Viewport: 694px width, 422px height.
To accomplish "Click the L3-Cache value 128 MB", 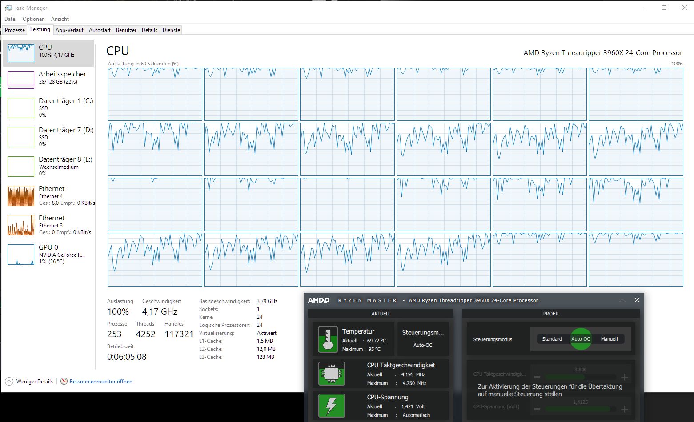I will click(x=265, y=357).
